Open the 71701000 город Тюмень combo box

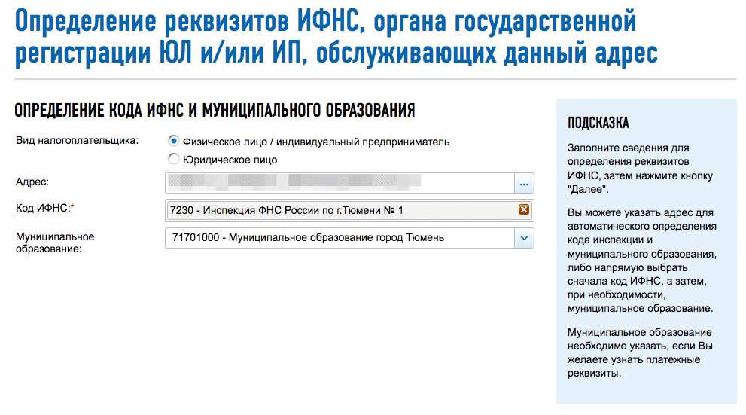coord(339,238)
